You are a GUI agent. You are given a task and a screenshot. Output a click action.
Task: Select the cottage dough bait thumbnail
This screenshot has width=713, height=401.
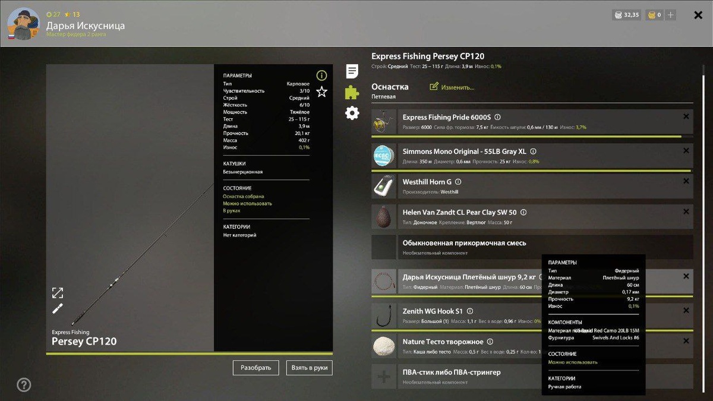pos(384,346)
